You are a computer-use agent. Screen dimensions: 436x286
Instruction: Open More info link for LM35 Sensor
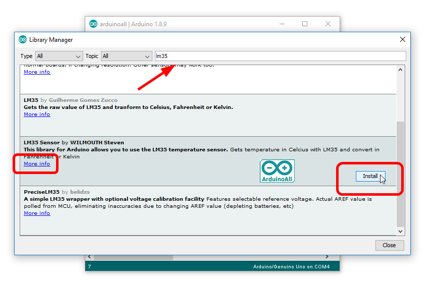click(37, 164)
